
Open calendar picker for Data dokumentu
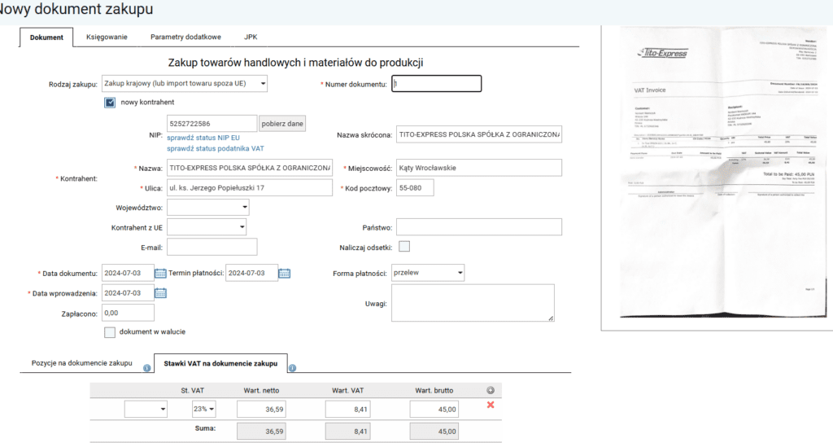click(160, 273)
